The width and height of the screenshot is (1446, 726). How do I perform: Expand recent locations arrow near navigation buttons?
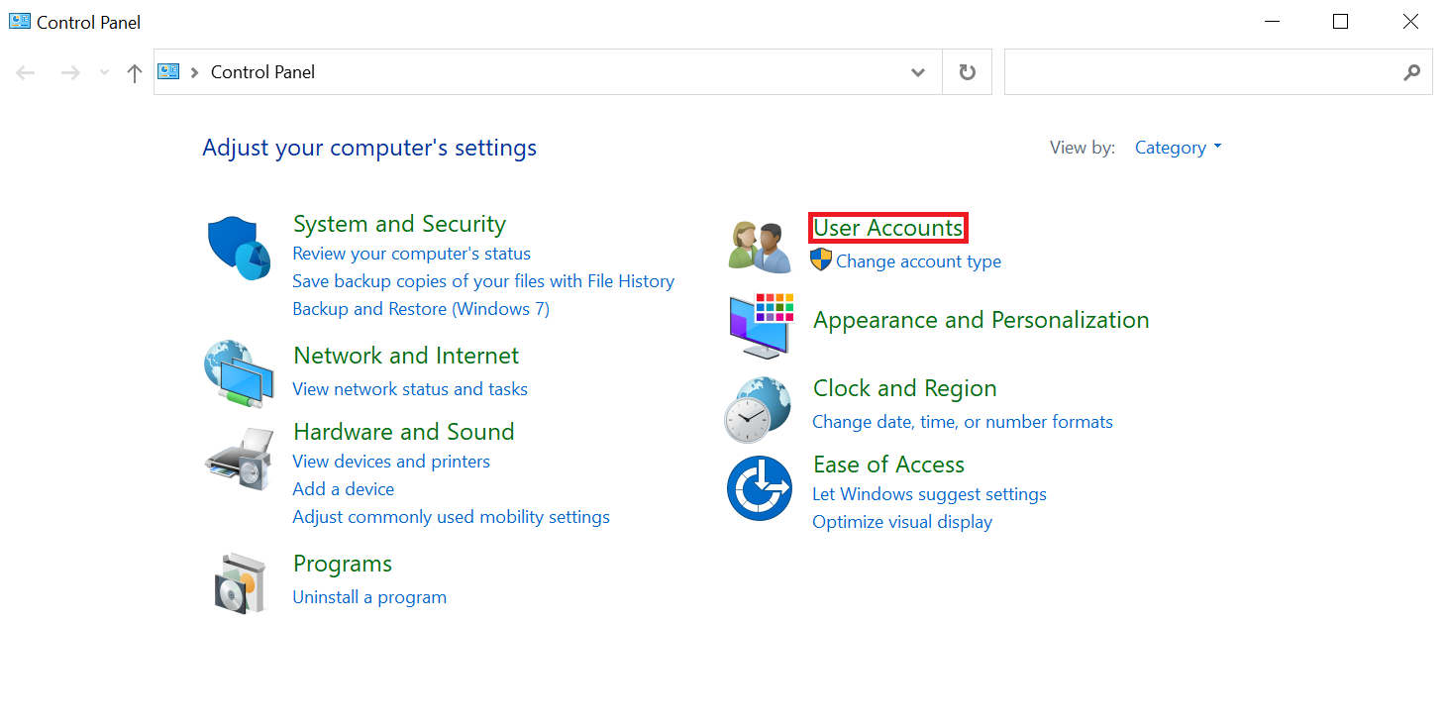click(x=105, y=72)
